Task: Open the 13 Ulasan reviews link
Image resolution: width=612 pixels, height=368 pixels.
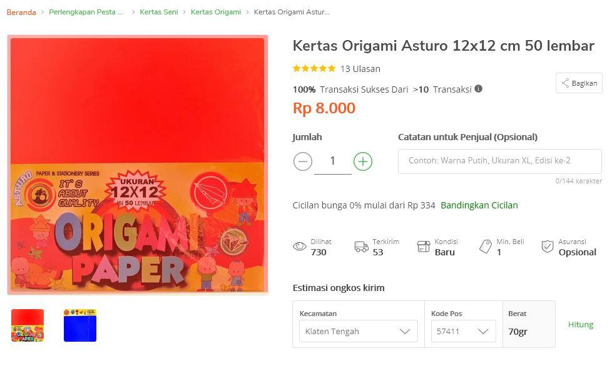Action: pos(360,69)
